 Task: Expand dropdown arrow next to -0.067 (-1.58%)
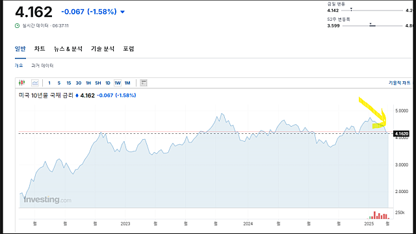[x=123, y=12]
